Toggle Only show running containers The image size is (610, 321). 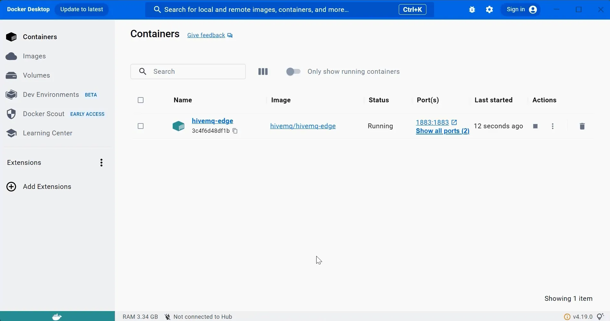[293, 72]
